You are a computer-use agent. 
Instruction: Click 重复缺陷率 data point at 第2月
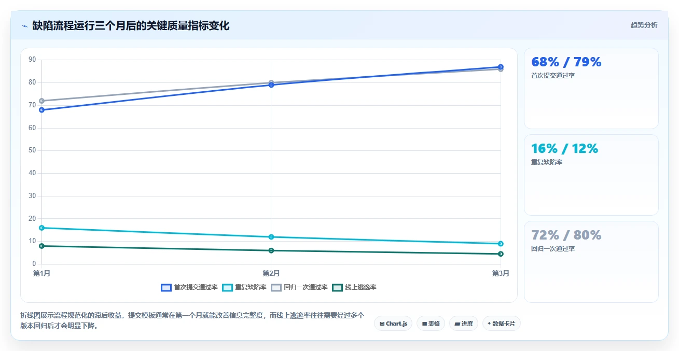pos(271,237)
